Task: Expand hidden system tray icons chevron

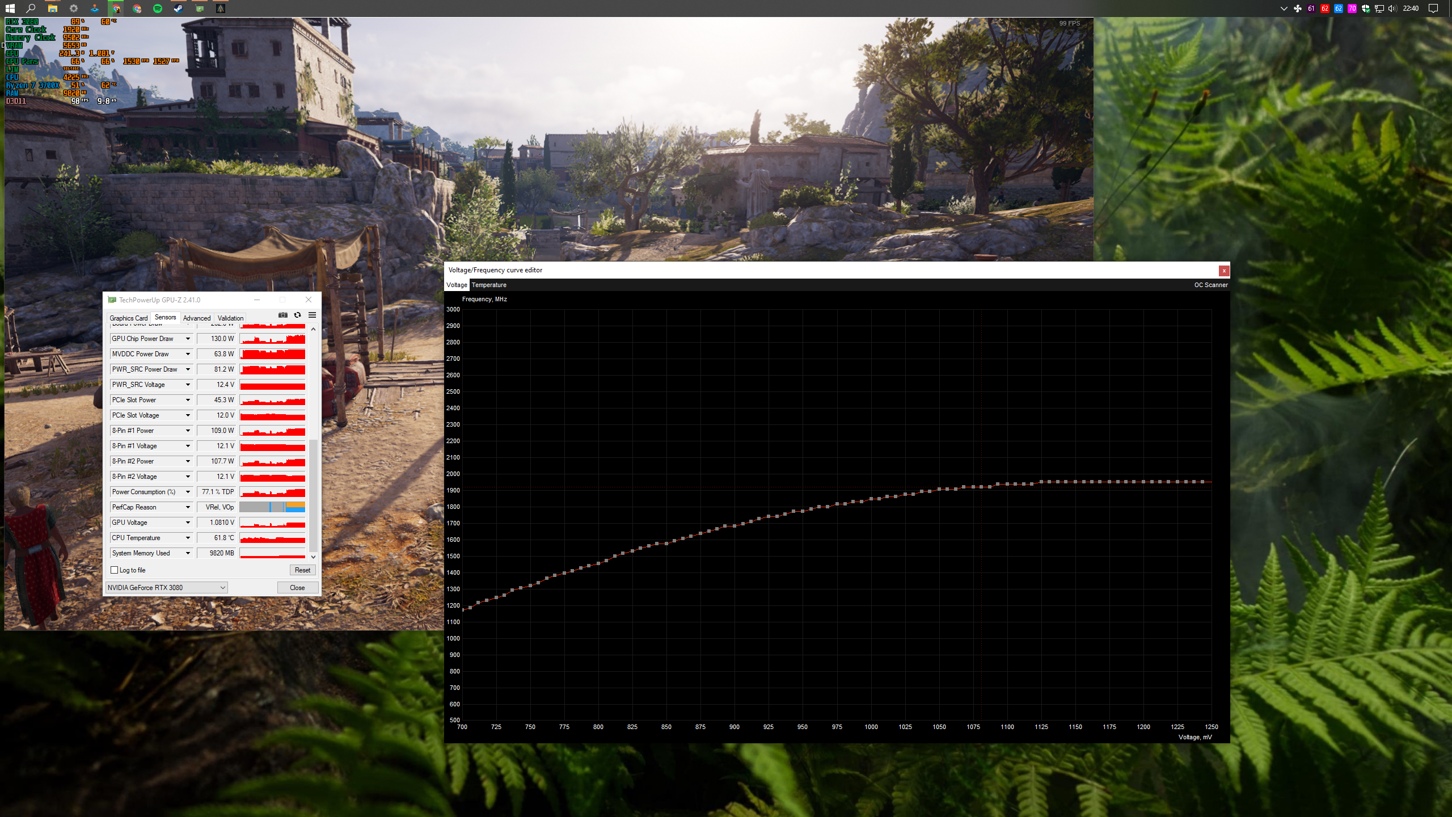Action: pos(1284,9)
